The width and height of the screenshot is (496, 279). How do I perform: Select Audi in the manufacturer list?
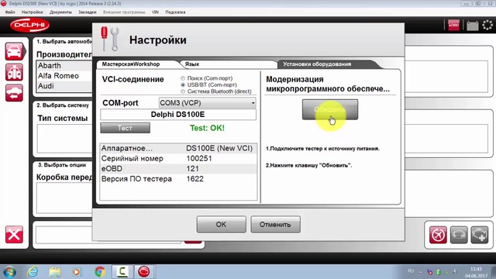pyautogui.click(x=64, y=86)
